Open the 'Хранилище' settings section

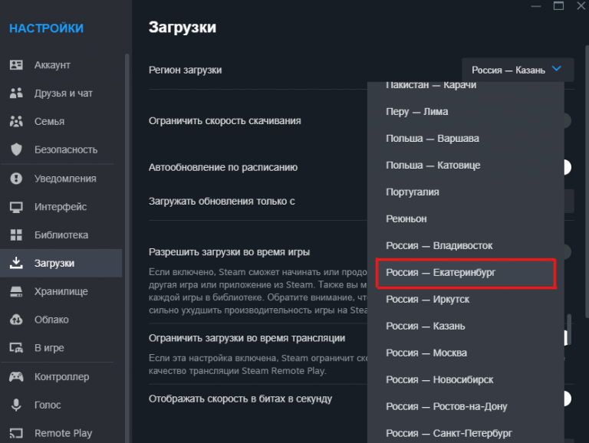61,292
